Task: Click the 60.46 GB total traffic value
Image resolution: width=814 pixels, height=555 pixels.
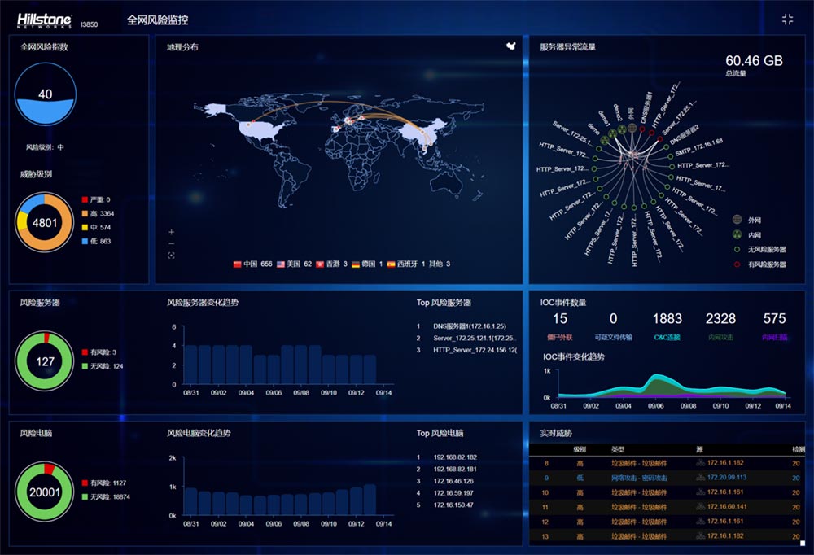Action: [x=754, y=61]
